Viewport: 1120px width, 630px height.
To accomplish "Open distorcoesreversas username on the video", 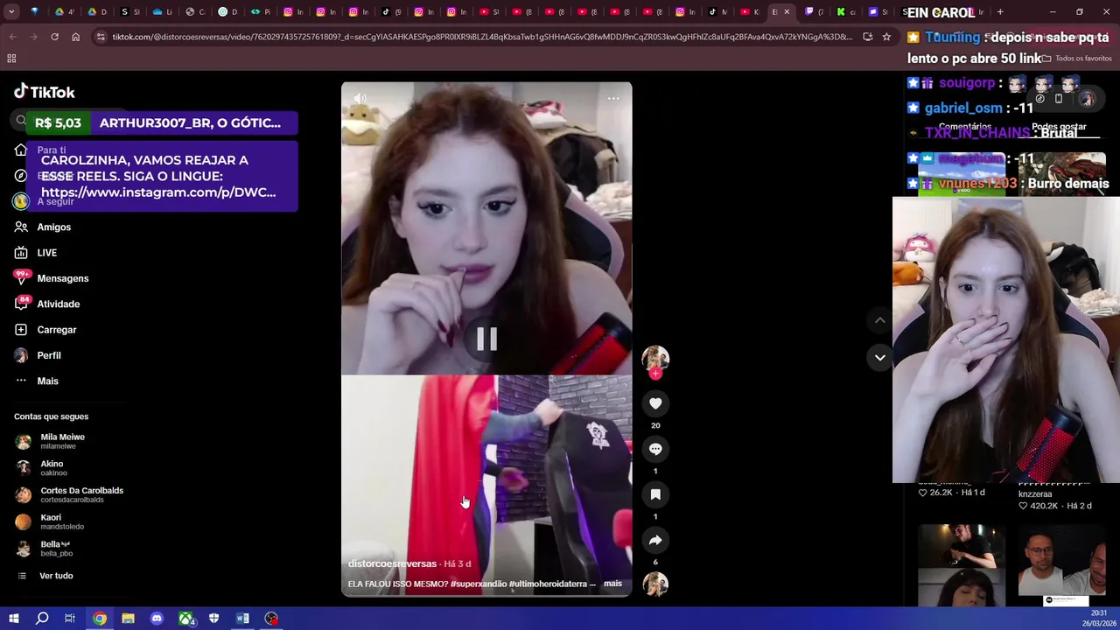I will [x=392, y=563].
